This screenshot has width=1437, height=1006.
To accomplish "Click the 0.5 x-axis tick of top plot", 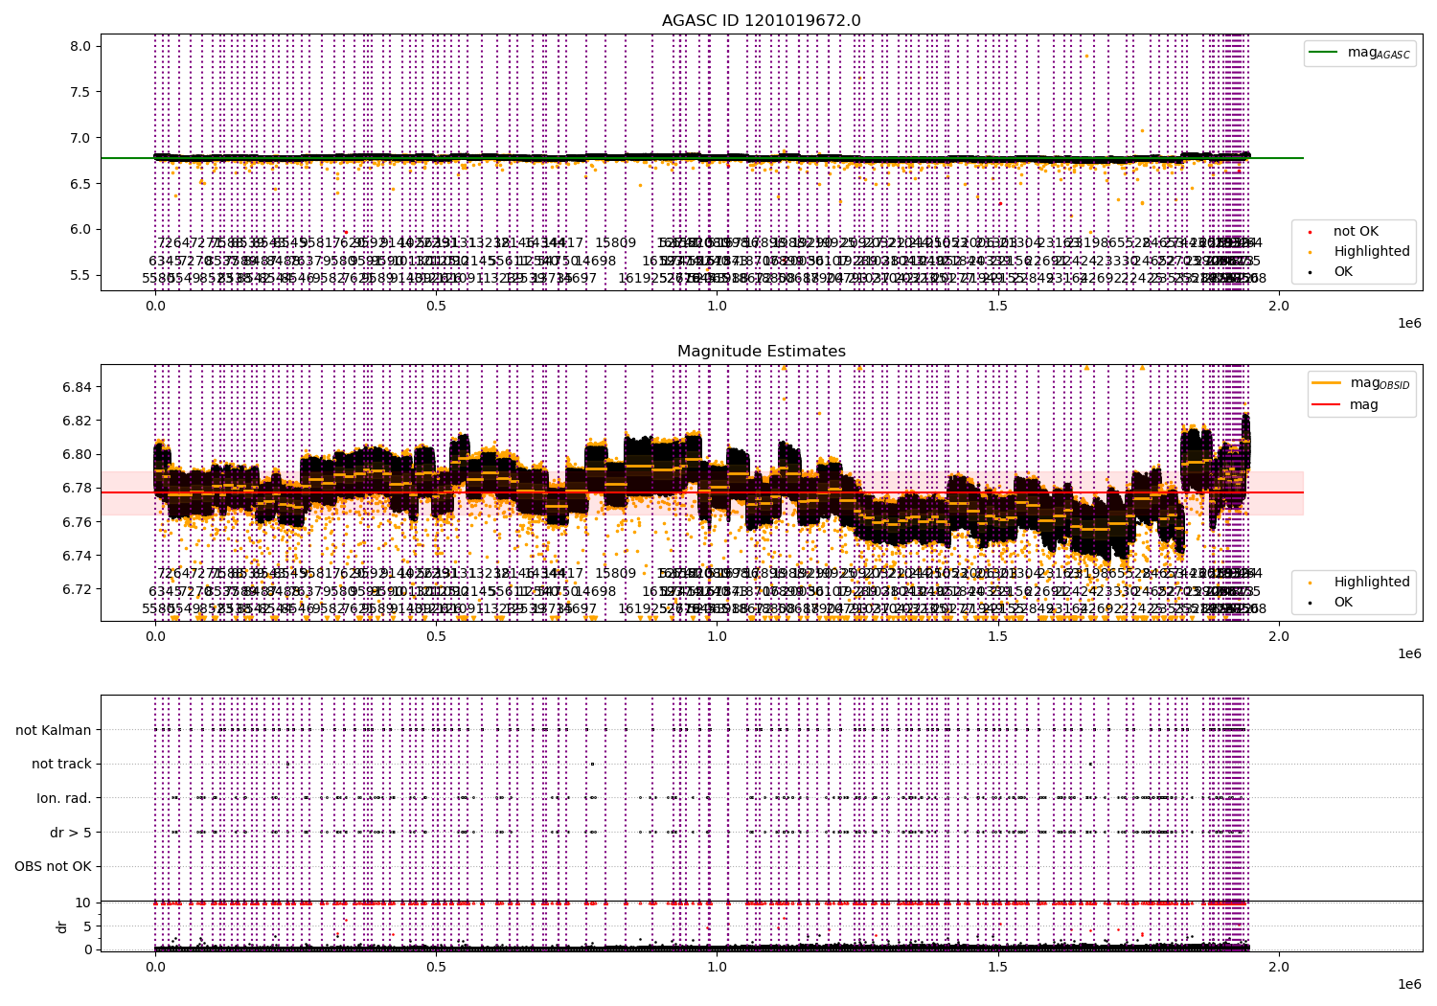I will coord(436,306).
